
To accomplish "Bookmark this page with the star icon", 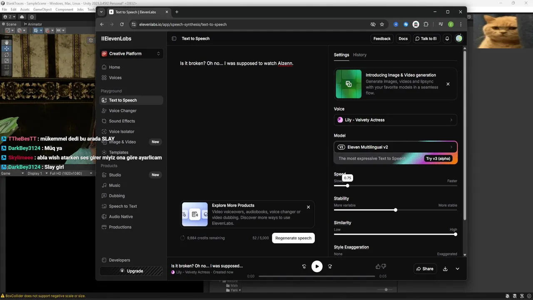I will [x=382, y=24].
